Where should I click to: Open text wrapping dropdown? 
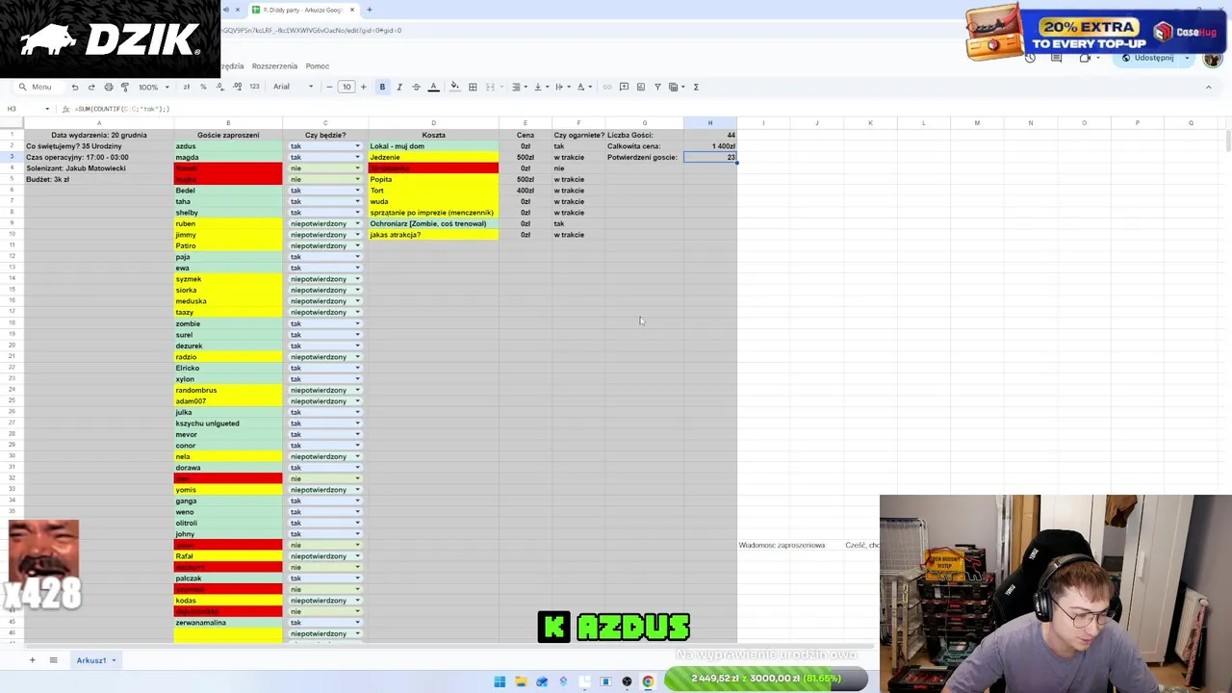tap(561, 87)
